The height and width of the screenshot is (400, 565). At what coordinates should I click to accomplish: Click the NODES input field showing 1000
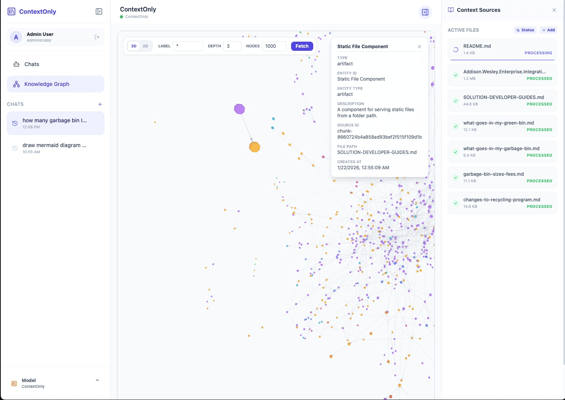274,46
